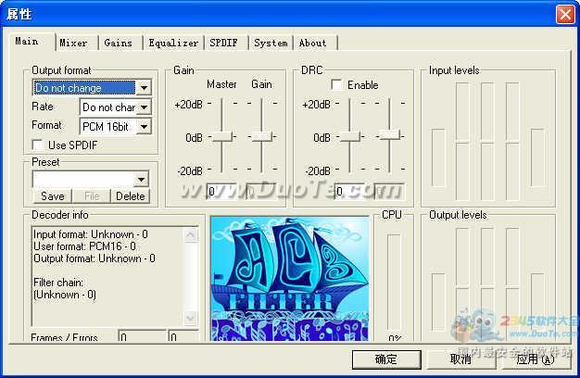Switch to the Equalizer tab
580x378 pixels.
[173, 43]
